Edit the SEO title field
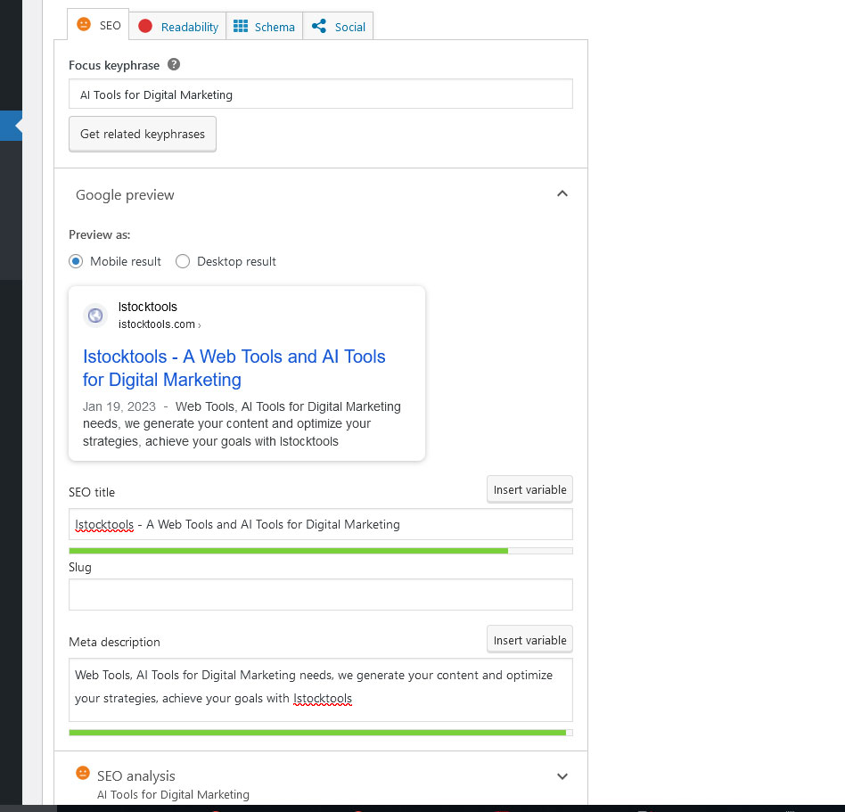Image resolution: width=845 pixels, height=812 pixels. [x=321, y=524]
